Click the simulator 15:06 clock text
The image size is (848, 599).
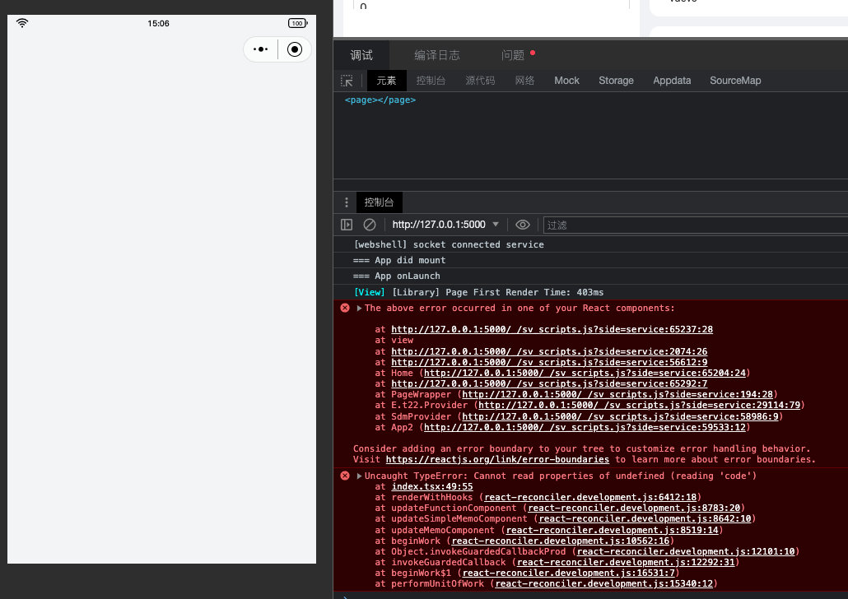158,23
